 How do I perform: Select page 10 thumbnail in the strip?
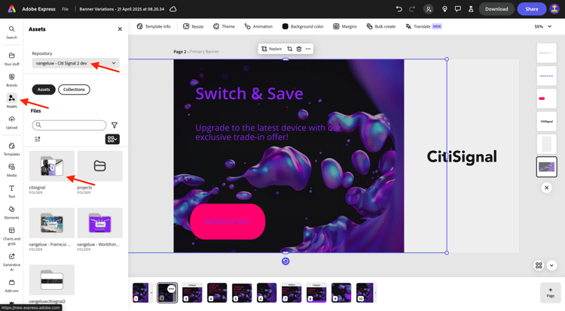[x=365, y=292]
